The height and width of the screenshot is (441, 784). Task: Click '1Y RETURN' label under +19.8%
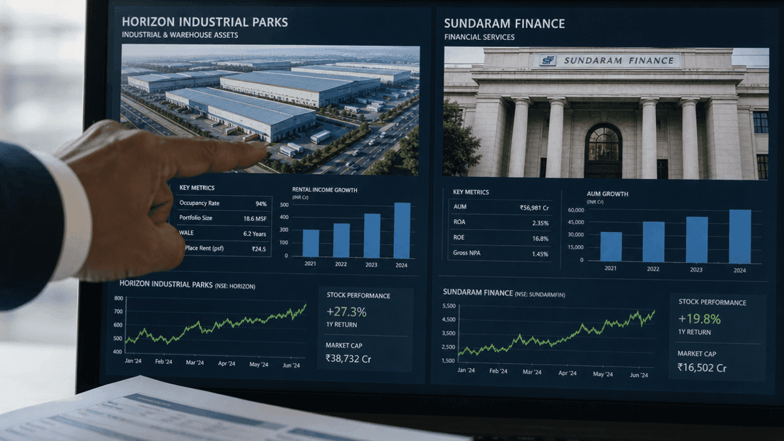click(694, 332)
